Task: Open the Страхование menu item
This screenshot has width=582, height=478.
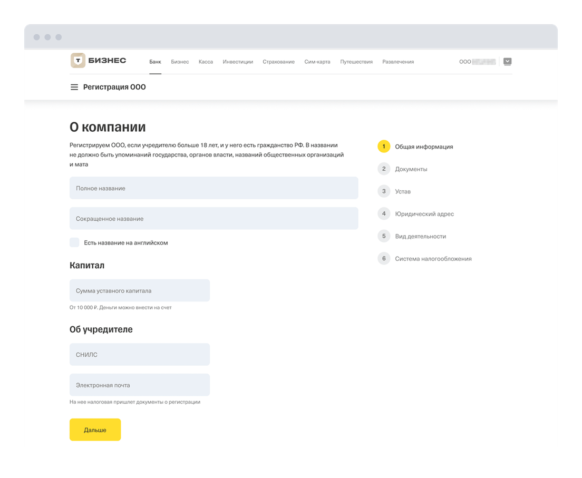Action: click(278, 62)
